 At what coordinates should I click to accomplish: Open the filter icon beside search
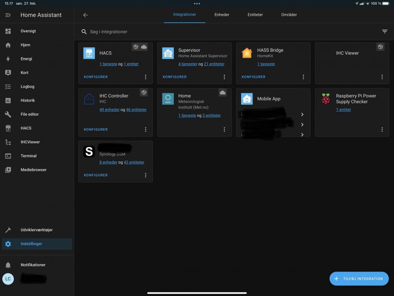tap(385, 32)
